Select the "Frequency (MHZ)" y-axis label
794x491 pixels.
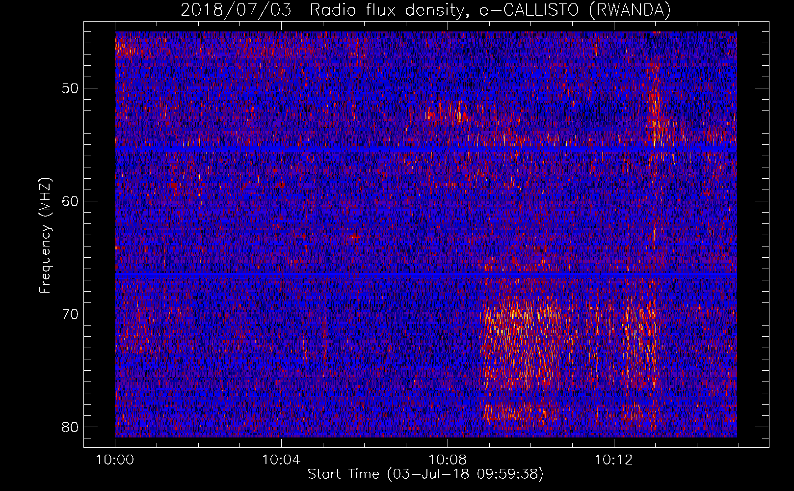click(x=45, y=235)
